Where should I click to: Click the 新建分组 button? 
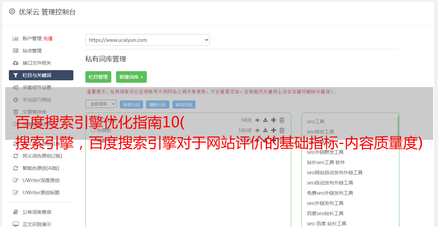131,104
